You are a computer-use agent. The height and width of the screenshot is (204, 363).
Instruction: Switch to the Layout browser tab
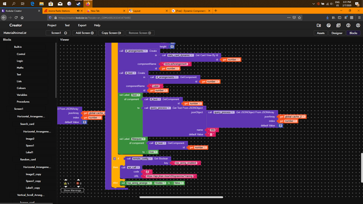(148, 11)
